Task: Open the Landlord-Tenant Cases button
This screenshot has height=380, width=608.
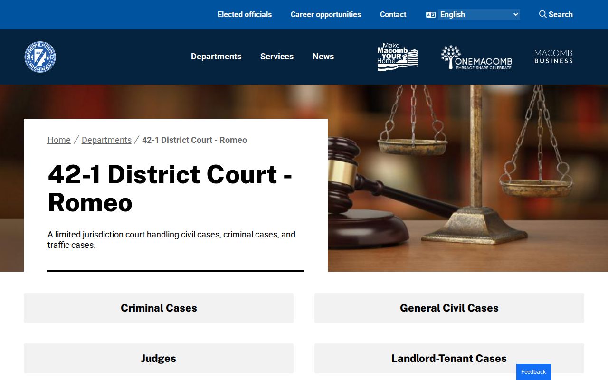Action: click(449, 359)
